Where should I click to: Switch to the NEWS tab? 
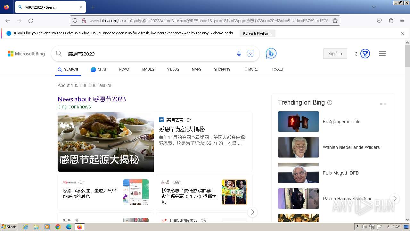click(x=124, y=69)
